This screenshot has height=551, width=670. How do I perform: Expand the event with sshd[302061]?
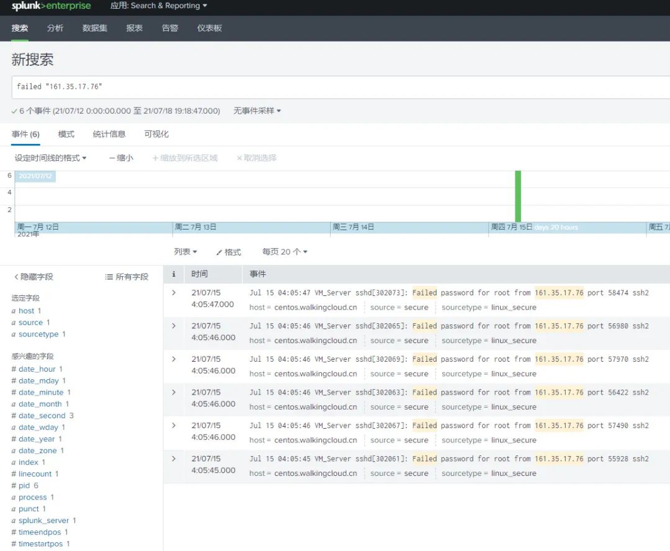[174, 459]
